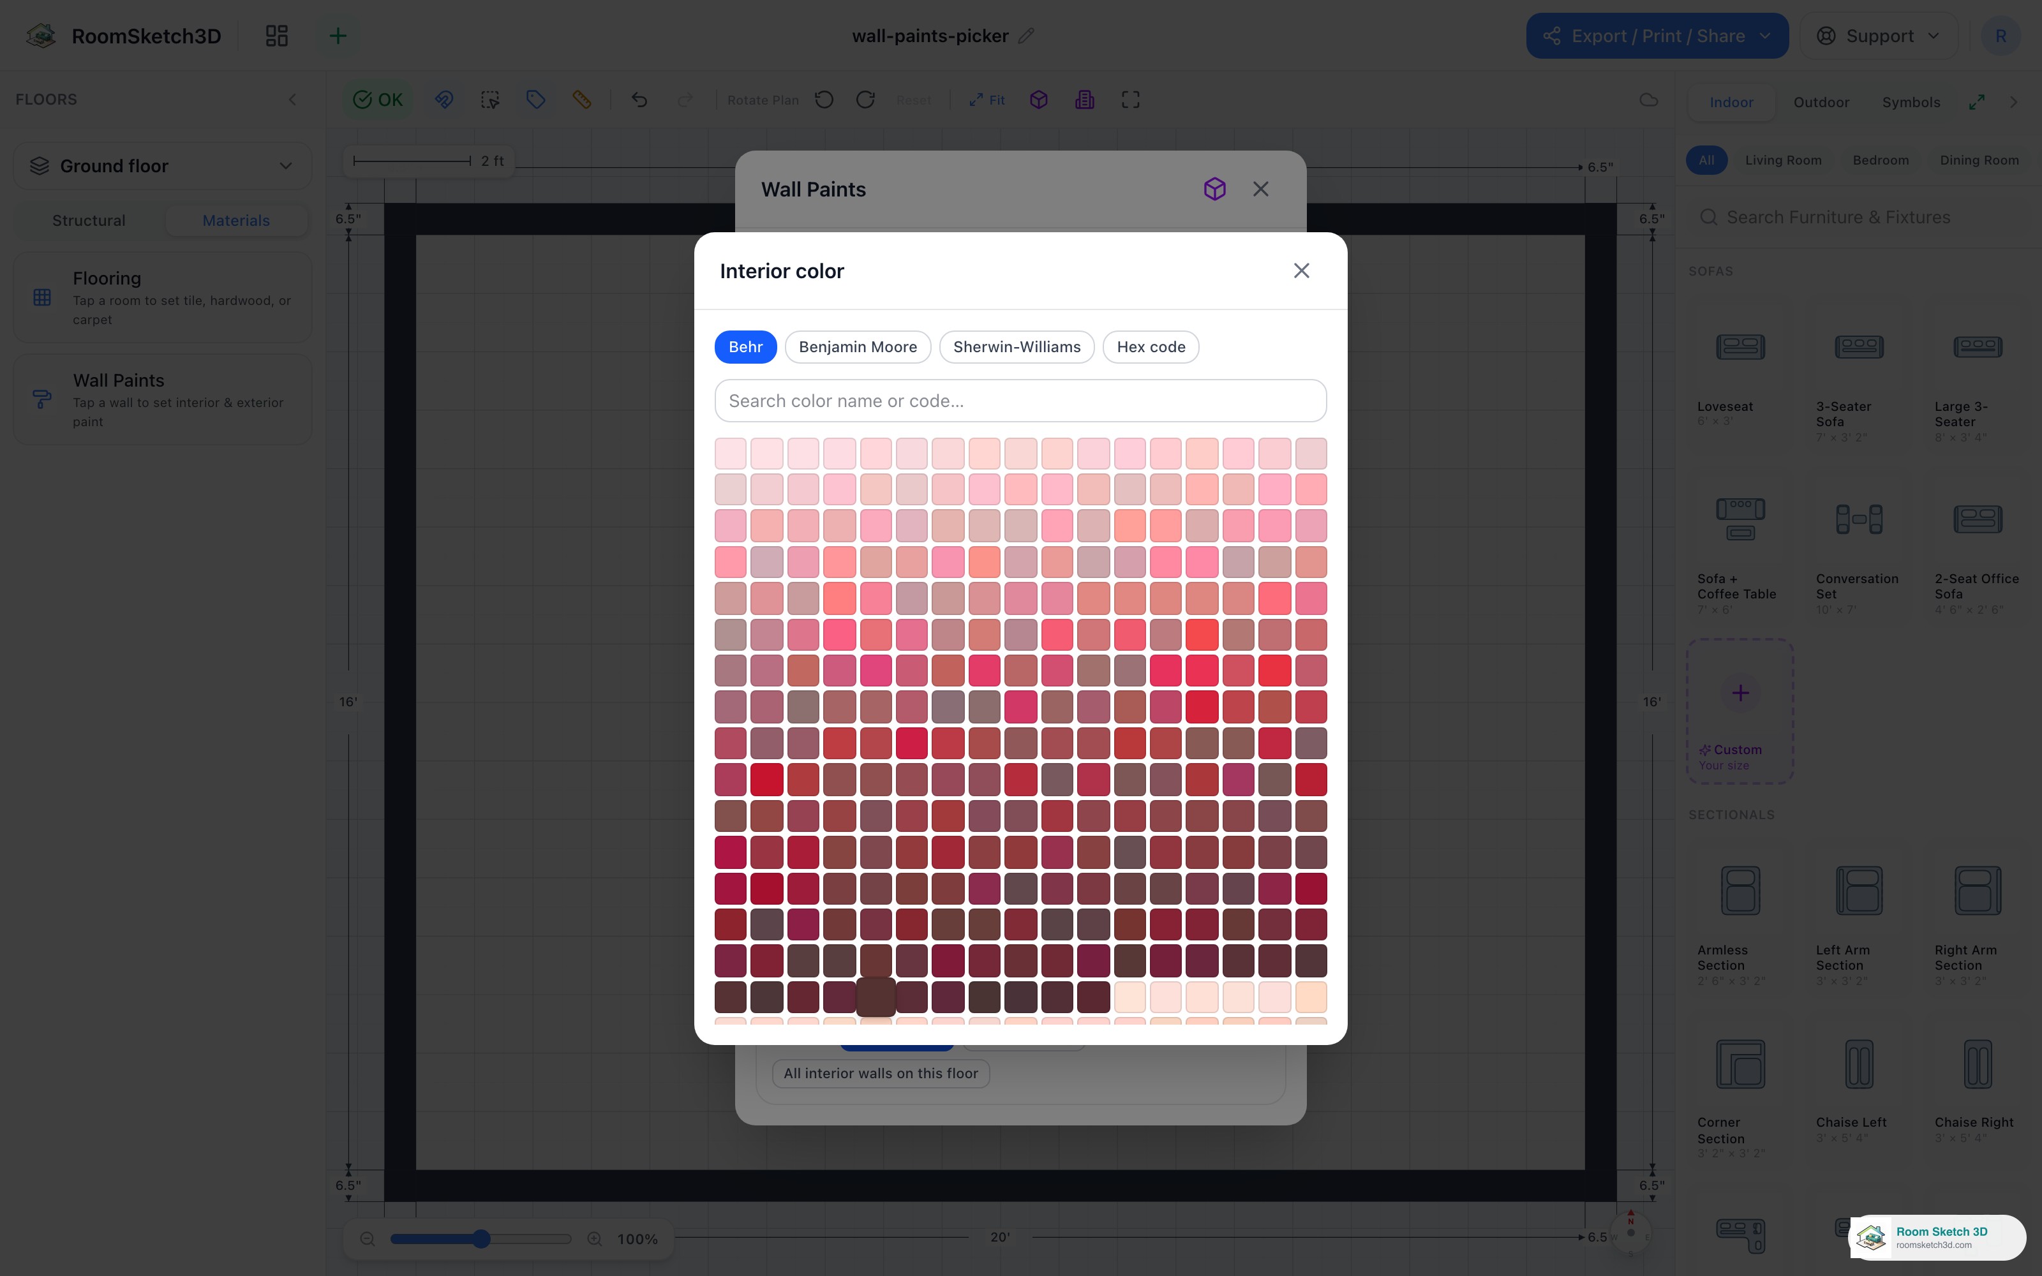Screen dimensions: 2042x1276
Task: Collapse right panel with chevron
Action: point(2014,102)
